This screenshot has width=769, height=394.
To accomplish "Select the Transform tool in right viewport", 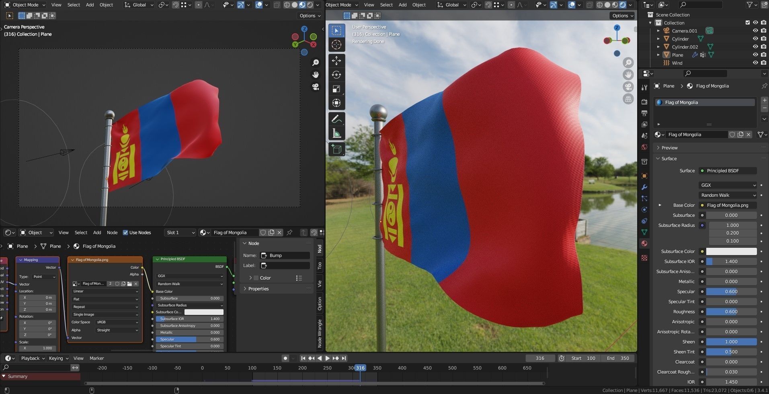I will coord(336,103).
